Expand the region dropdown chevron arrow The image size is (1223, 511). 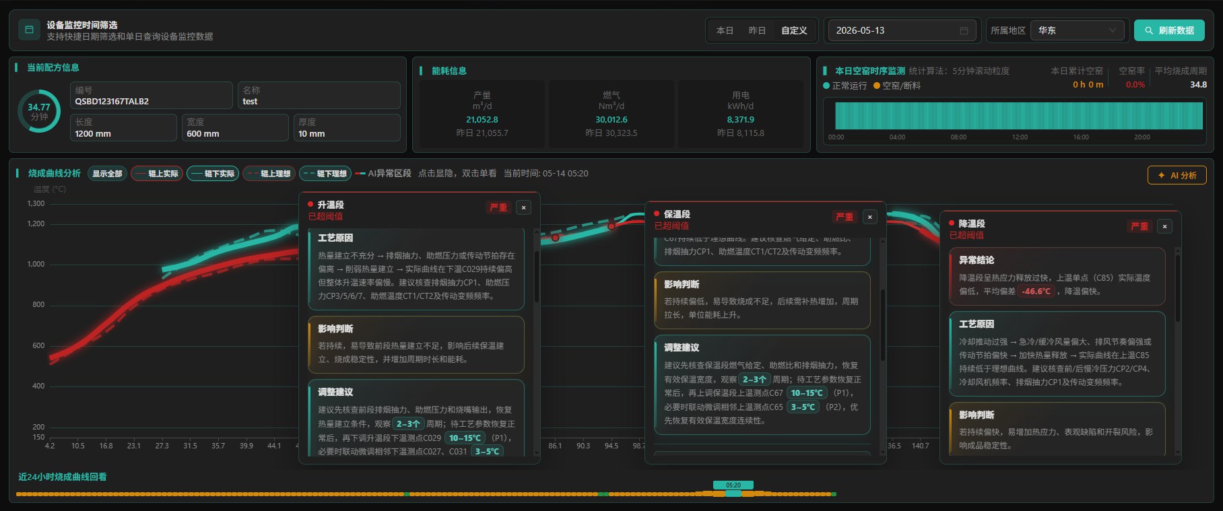[x=1113, y=30]
